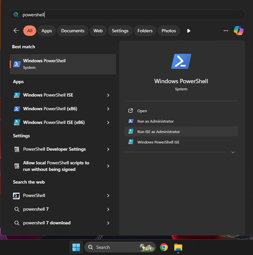Choose Run as Administrator
The height and width of the screenshot is (255, 253).
pyautogui.click(x=155, y=121)
